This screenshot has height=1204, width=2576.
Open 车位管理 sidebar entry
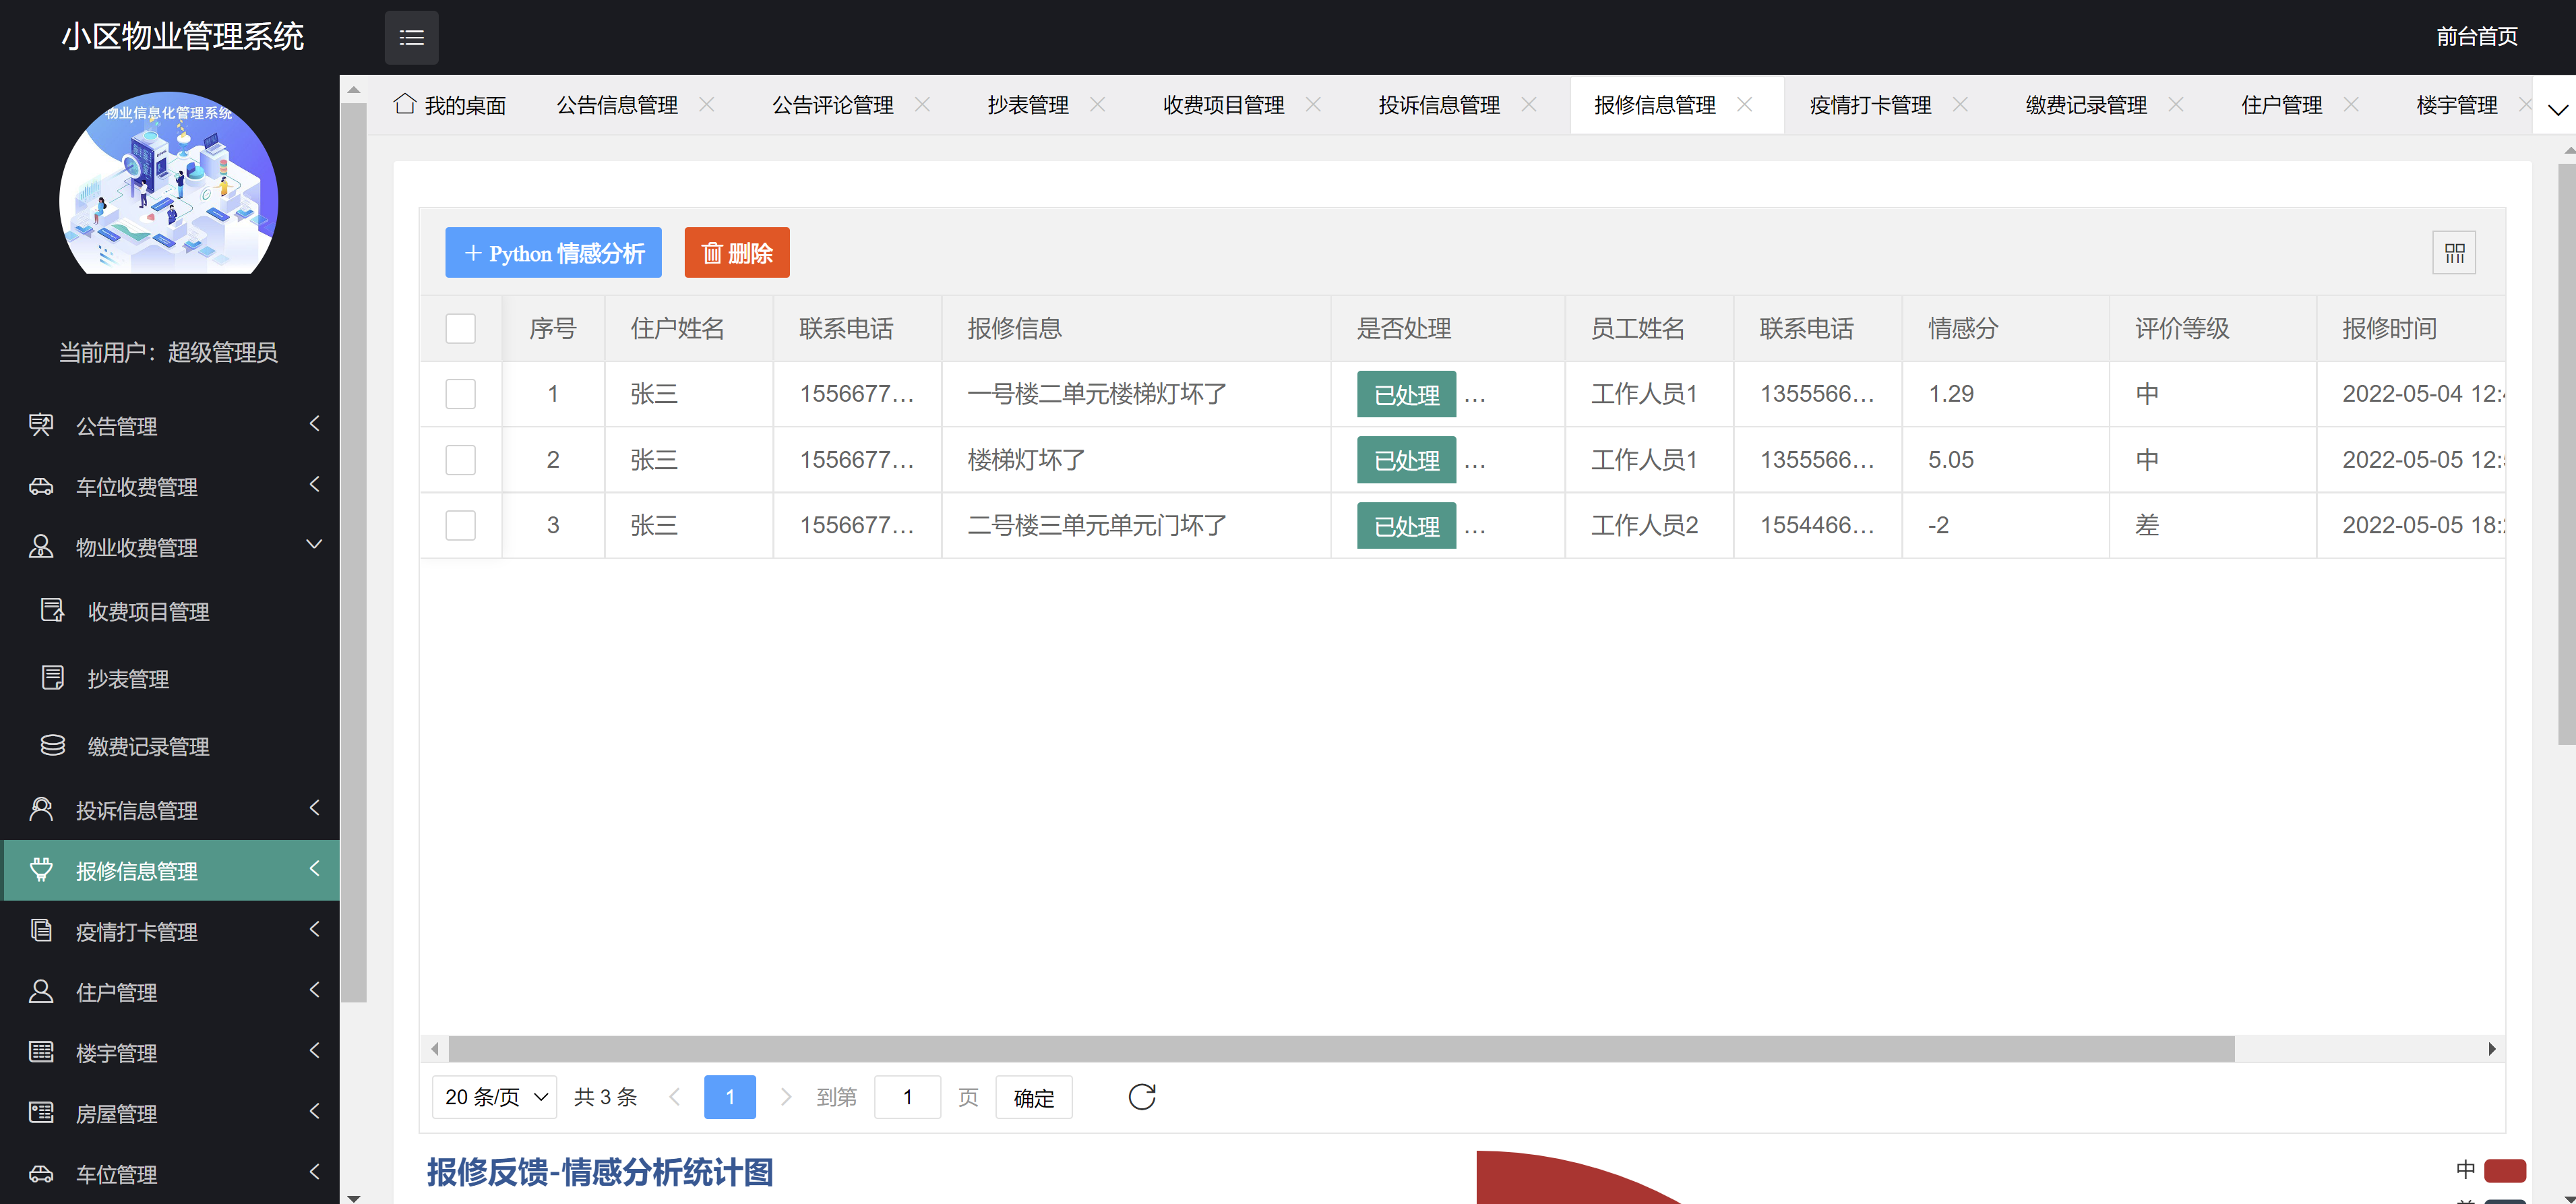click(116, 1174)
